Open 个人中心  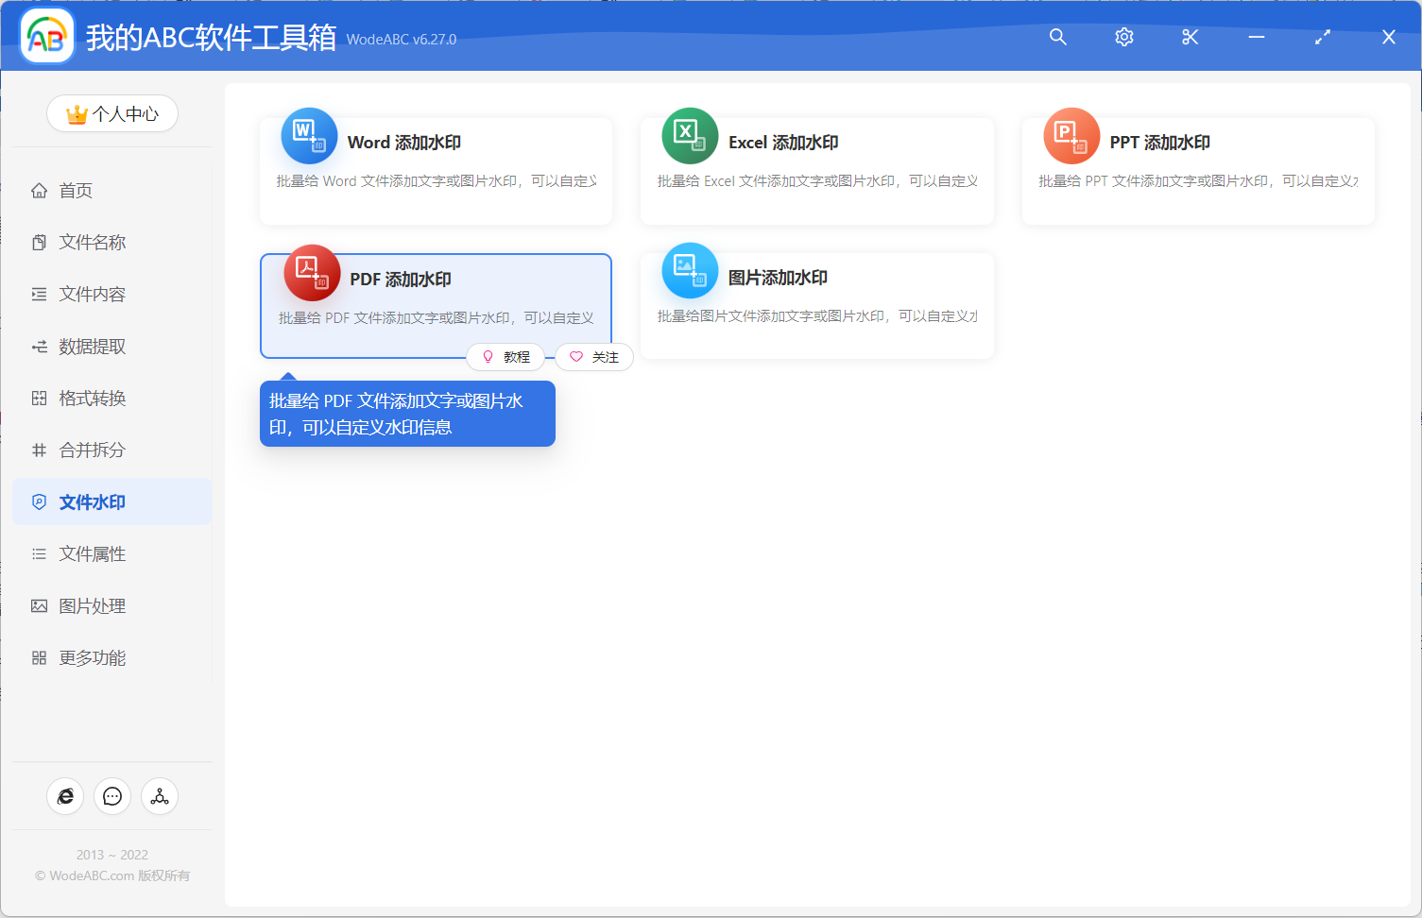112,113
